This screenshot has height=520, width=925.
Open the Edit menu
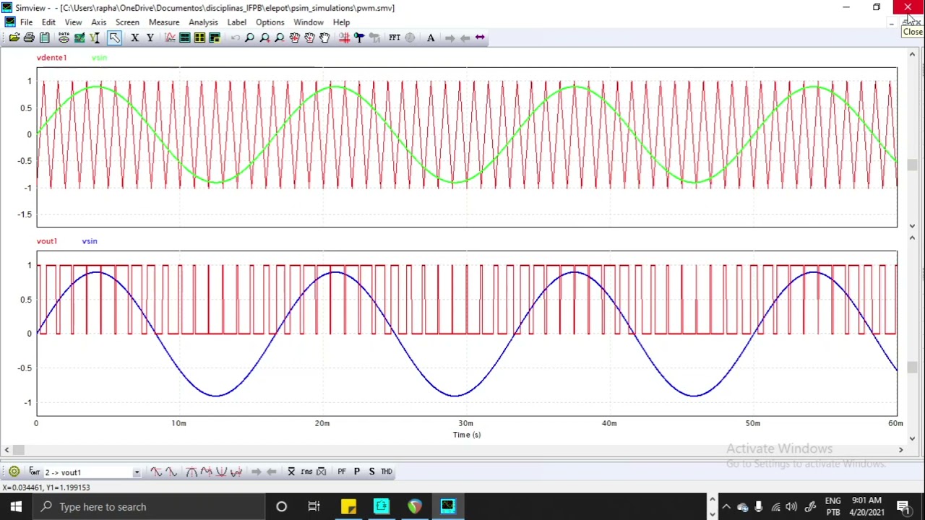[48, 22]
